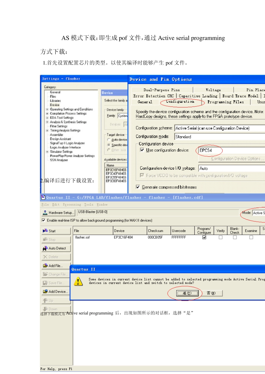Expand Analysis & Synthesis Settings category

pyautogui.click(x=47, y=122)
